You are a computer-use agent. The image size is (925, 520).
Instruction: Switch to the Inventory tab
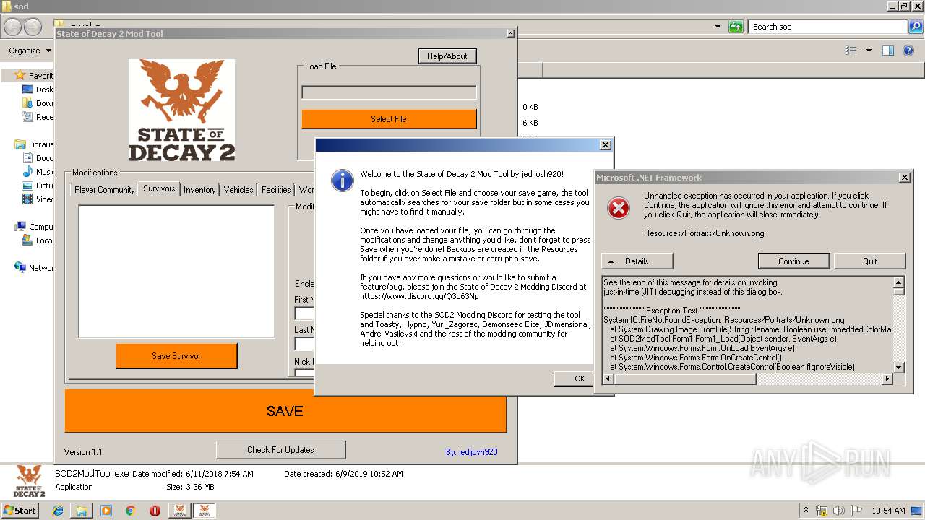tap(199, 190)
